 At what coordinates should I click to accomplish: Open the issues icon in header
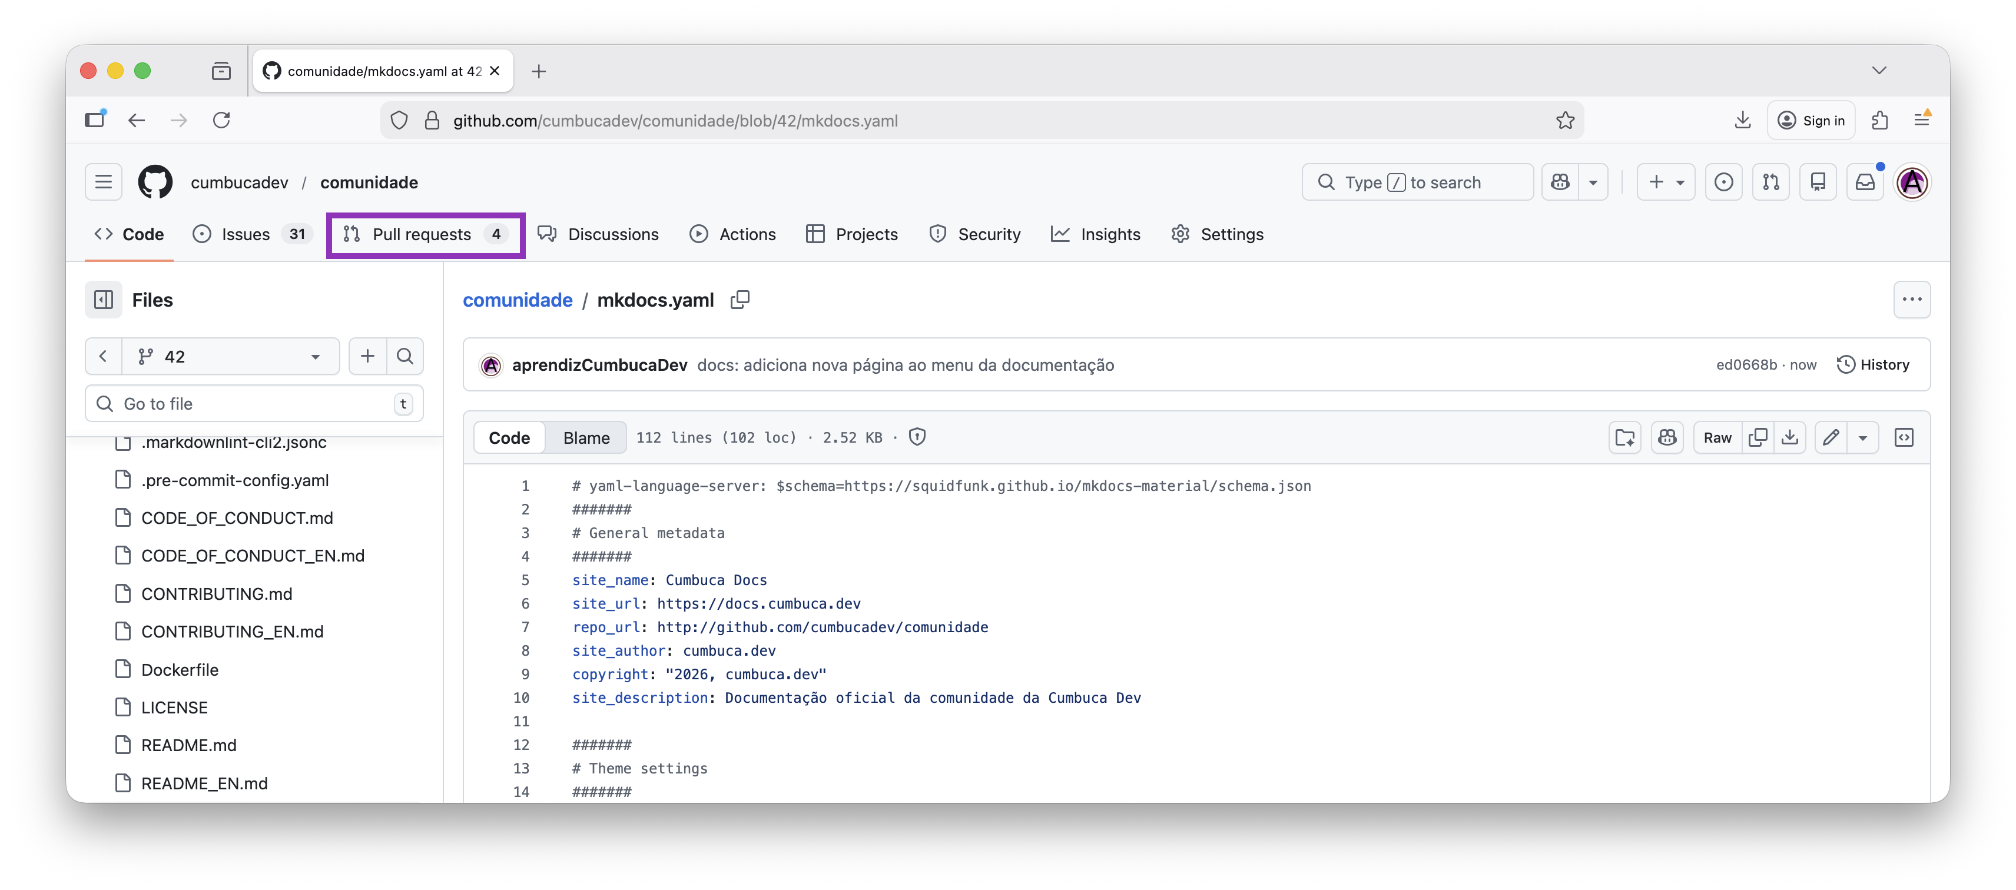click(1723, 182)
